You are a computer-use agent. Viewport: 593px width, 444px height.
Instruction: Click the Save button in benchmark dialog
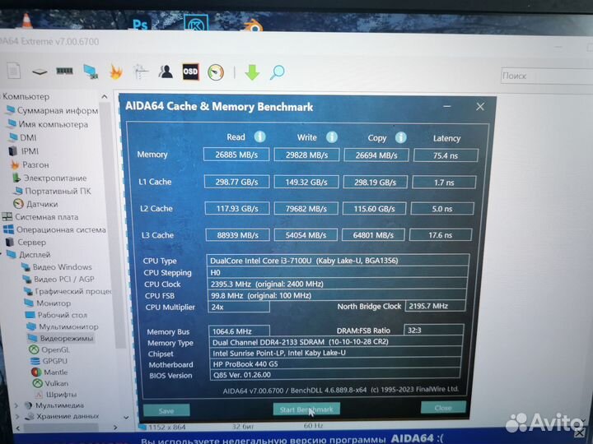click(x=166, y=410)
